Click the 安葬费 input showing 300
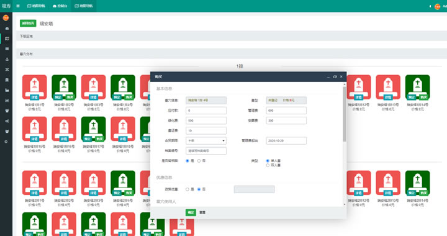 286,120
